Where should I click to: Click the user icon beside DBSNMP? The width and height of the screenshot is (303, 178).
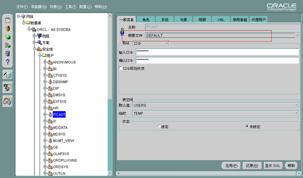50,82
